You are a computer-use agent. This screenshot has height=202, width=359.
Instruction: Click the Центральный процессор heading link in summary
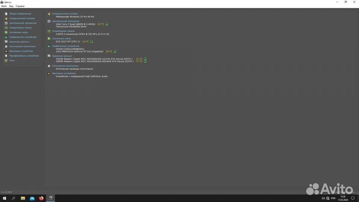click(x=65, y=21)
